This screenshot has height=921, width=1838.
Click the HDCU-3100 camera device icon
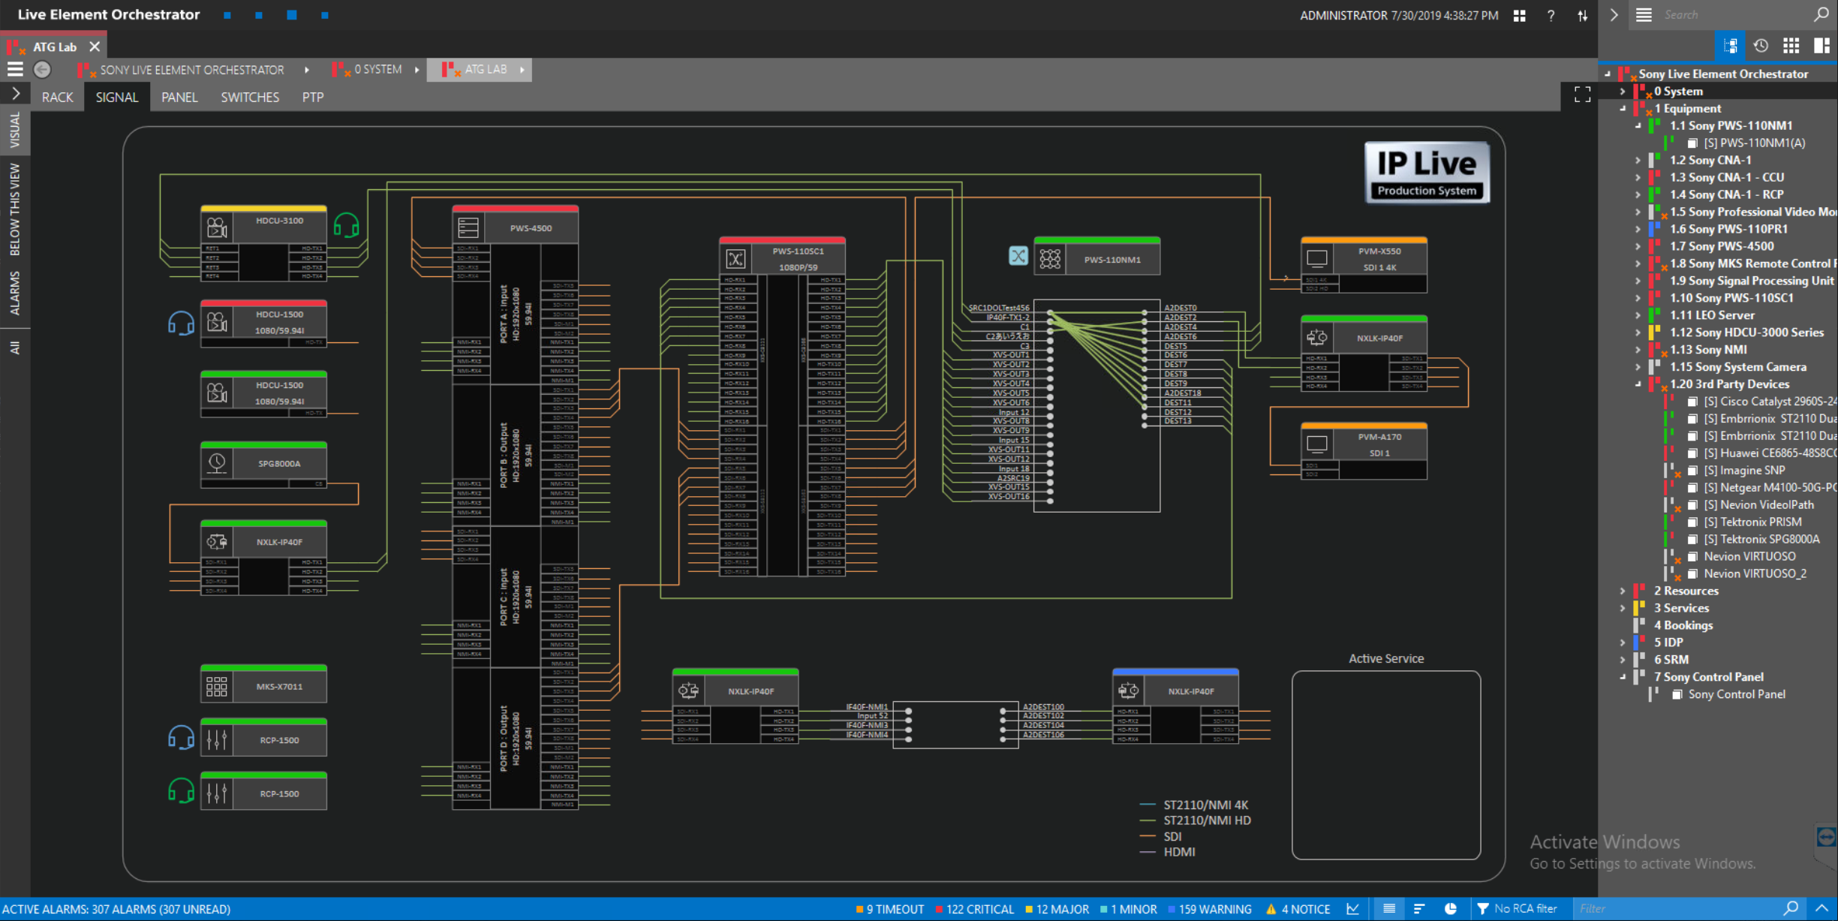click(217, 227)
